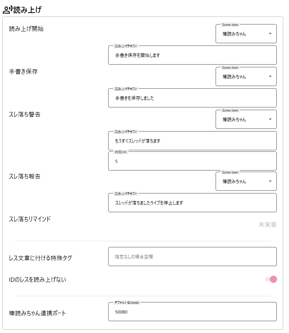Click the 読み上げ speaker icon in the header
The width and height of the screenshot is (289, 333).
tap(7, 10)
